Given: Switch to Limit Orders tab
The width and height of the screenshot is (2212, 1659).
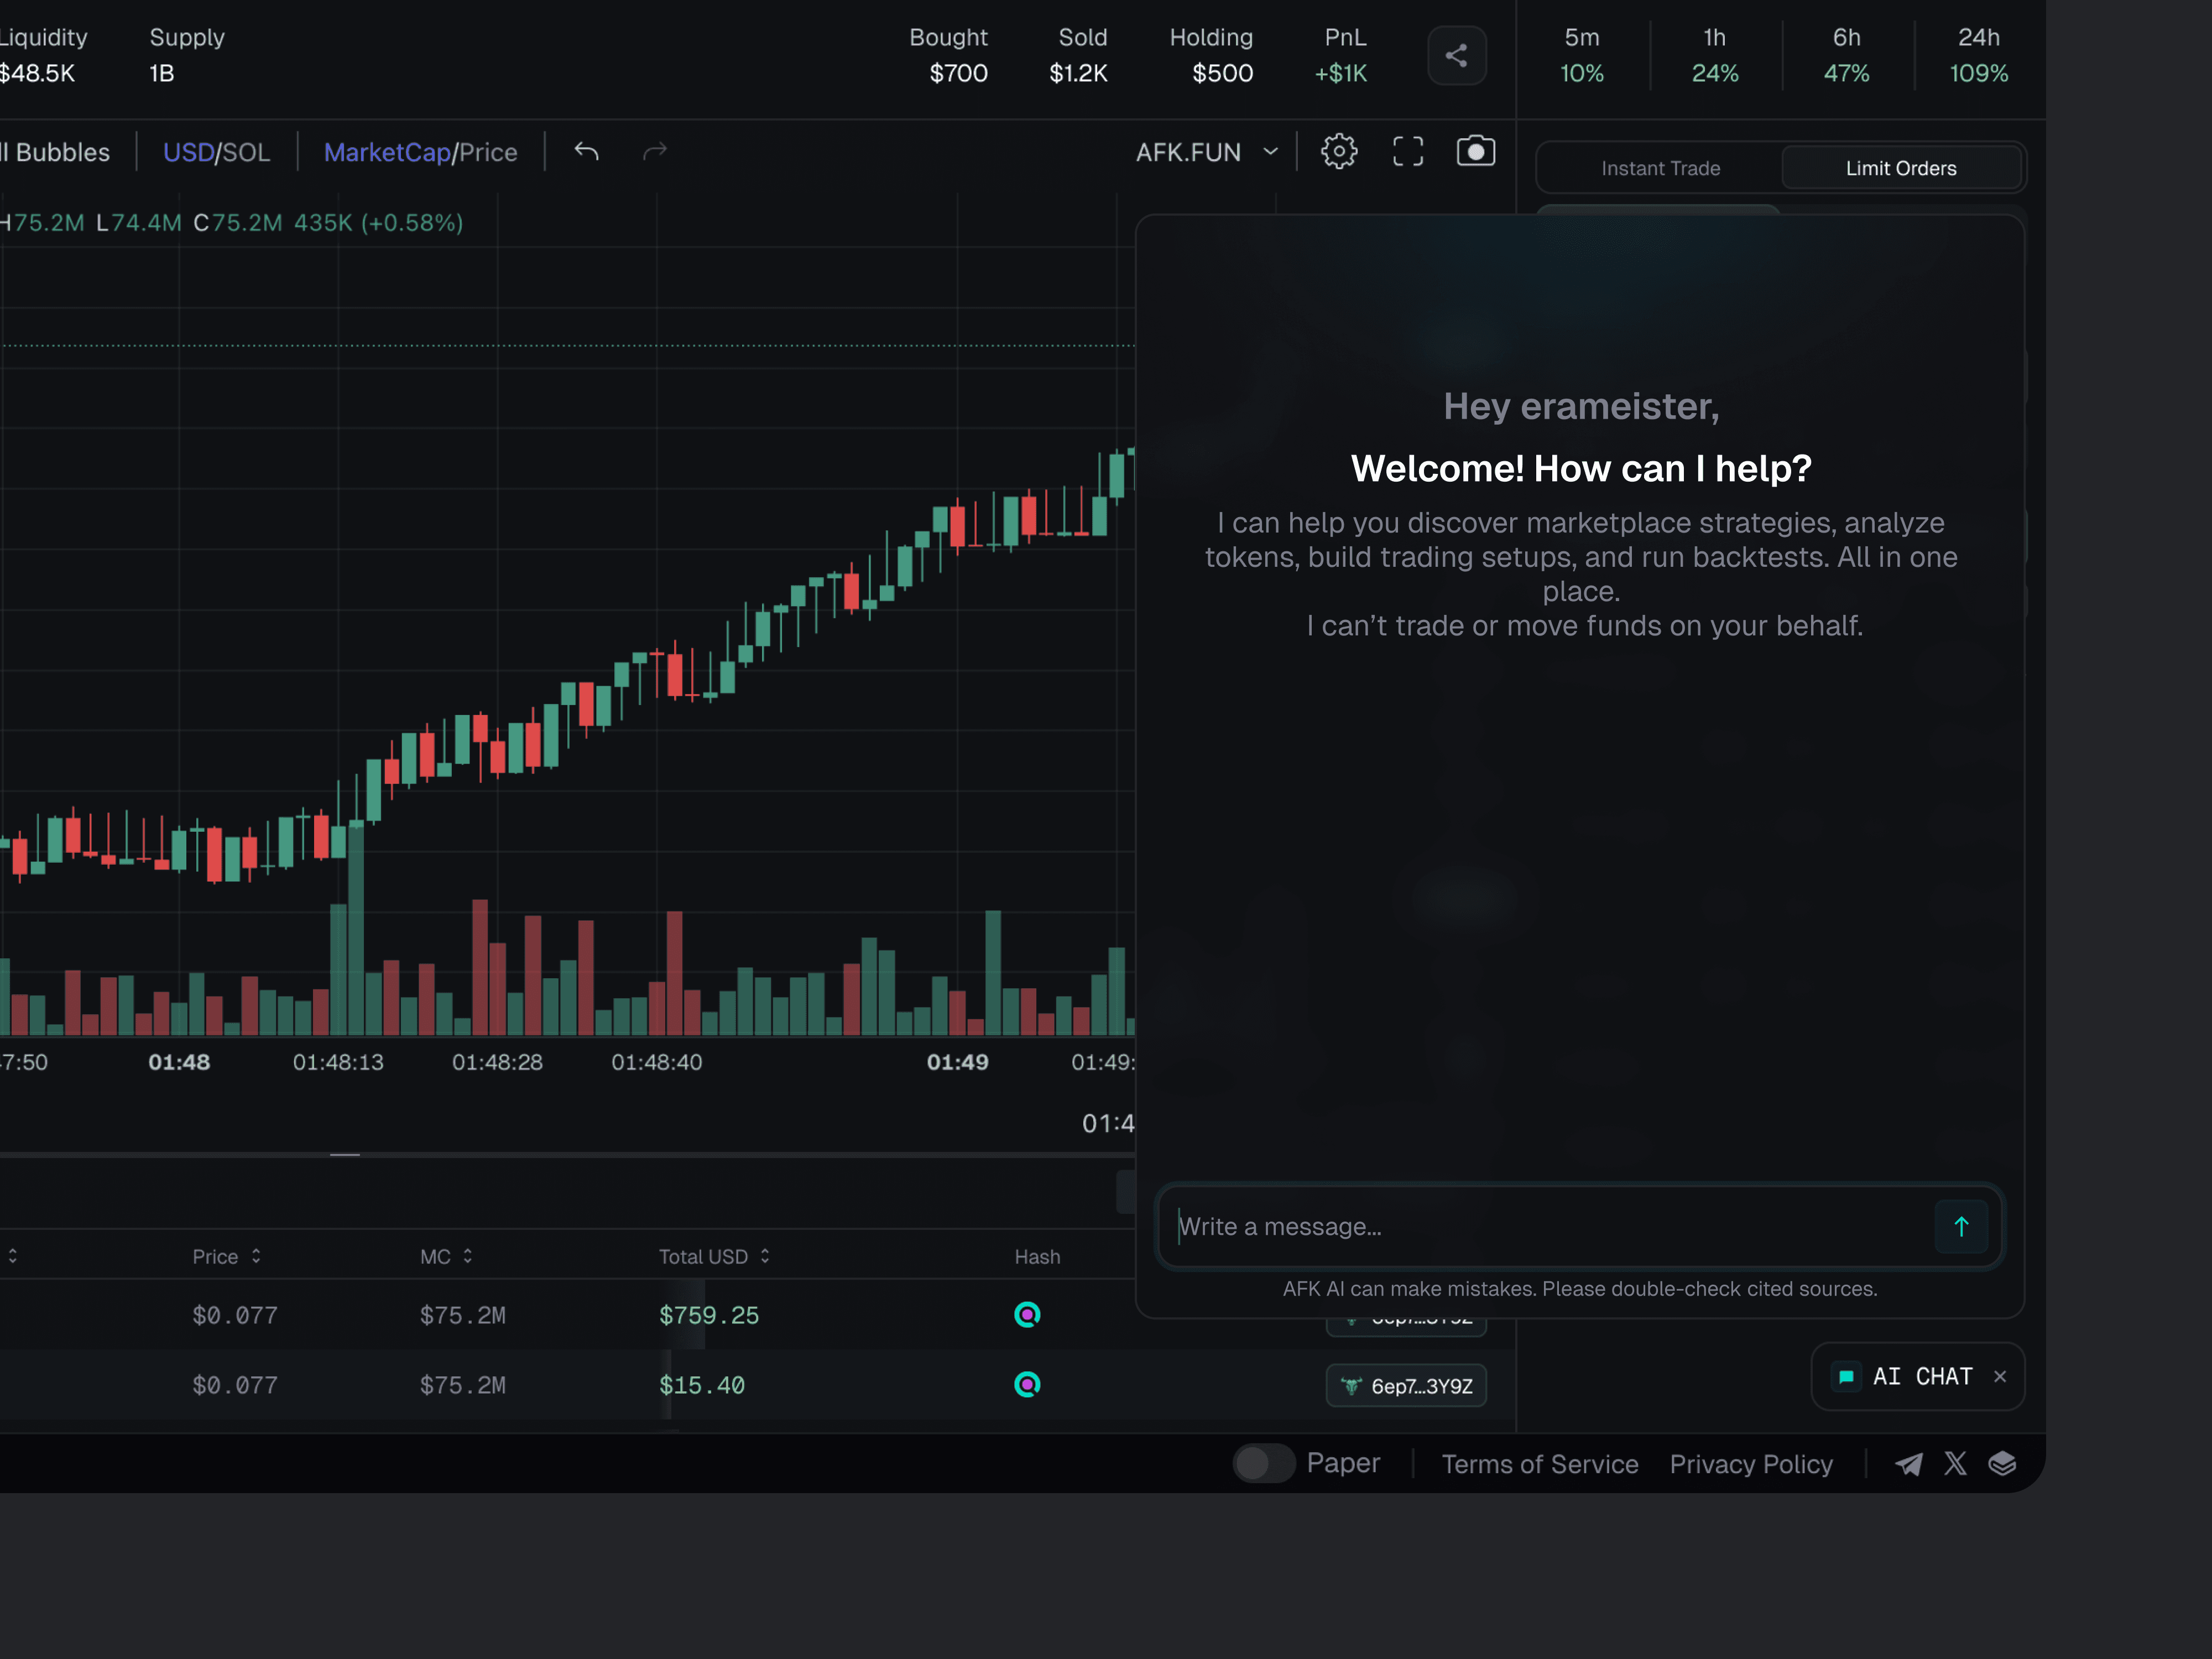Looking at the screenshot, I should click(x=1900, y=168).
